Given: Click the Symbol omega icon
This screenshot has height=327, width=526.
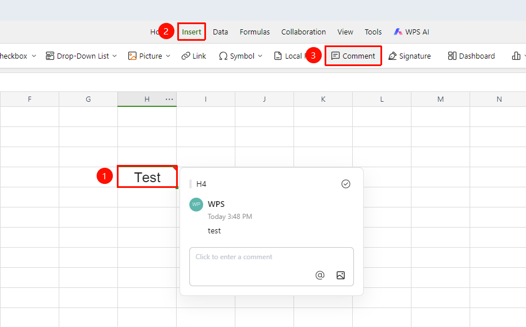Looking at the screenshot, I should coord(223,56).
